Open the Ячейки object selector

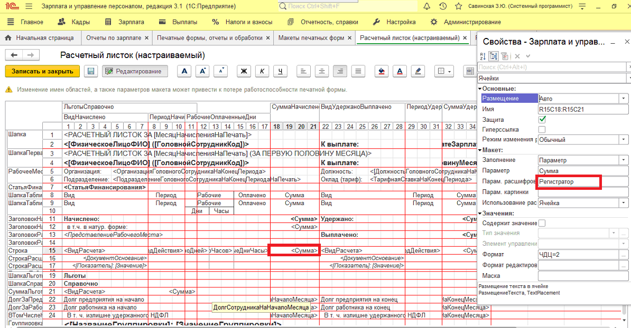tap(554, 78)
